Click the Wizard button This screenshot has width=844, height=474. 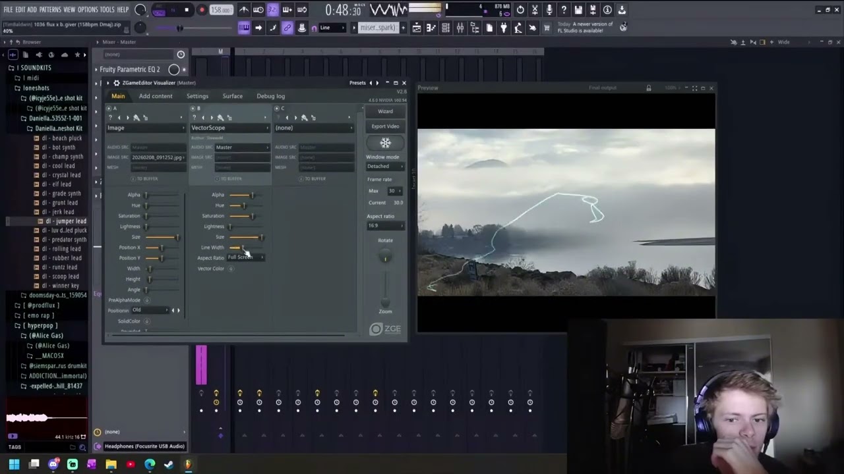pyautogui.click(x=385, y=111)
